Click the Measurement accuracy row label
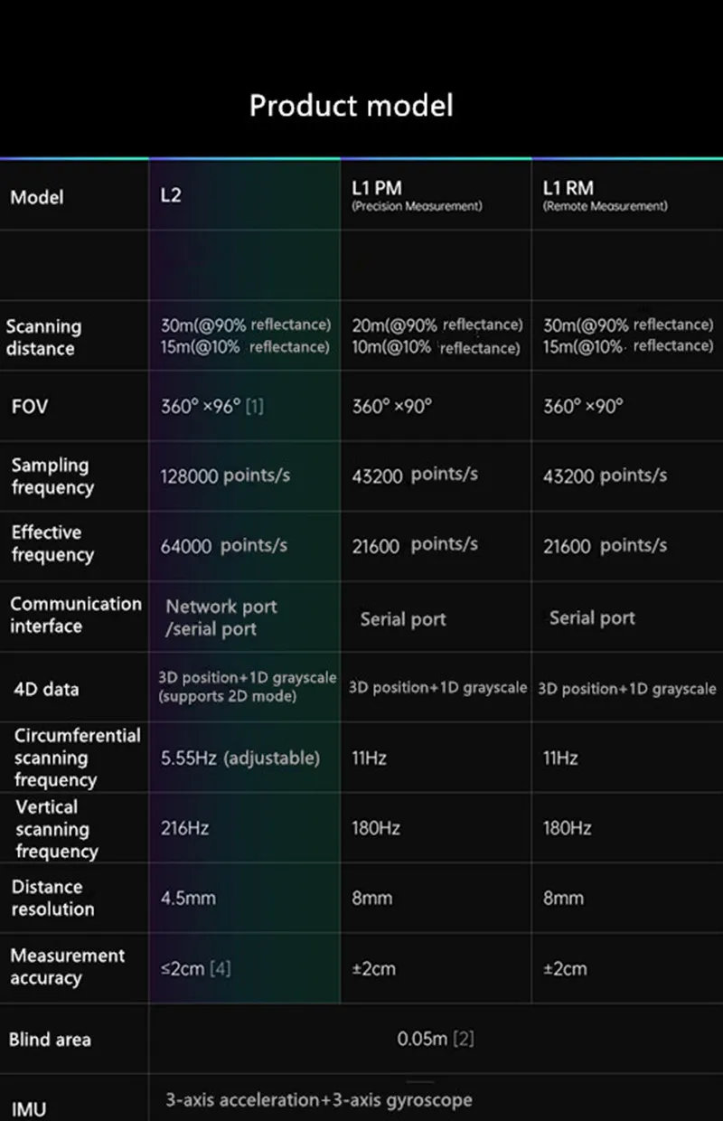The image size is (723, 1121). coord(67,966)
